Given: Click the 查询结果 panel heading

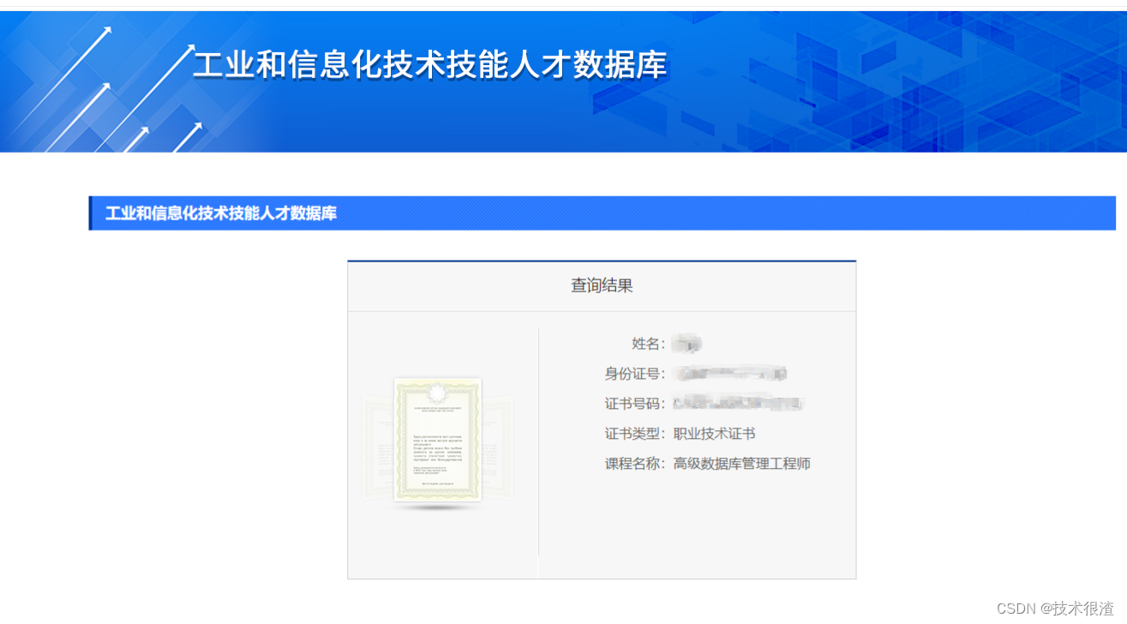Looking at the screenshot, I should 602,285.
